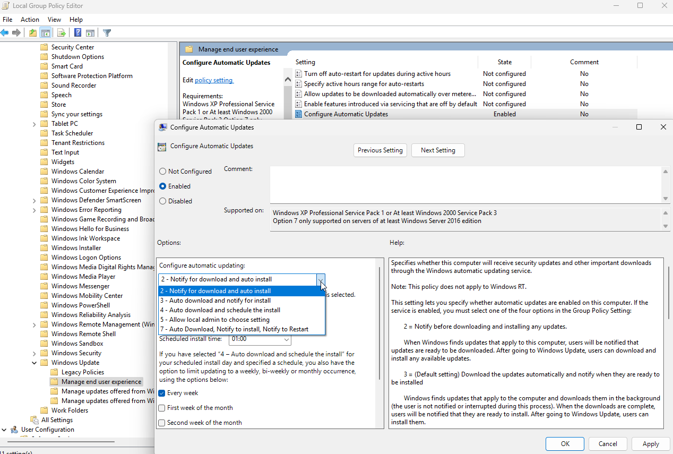Screen dimensions: 673x454
Task: Click the settings icon beside dialog heading Configure Automatic Updates
Action: 162,147
